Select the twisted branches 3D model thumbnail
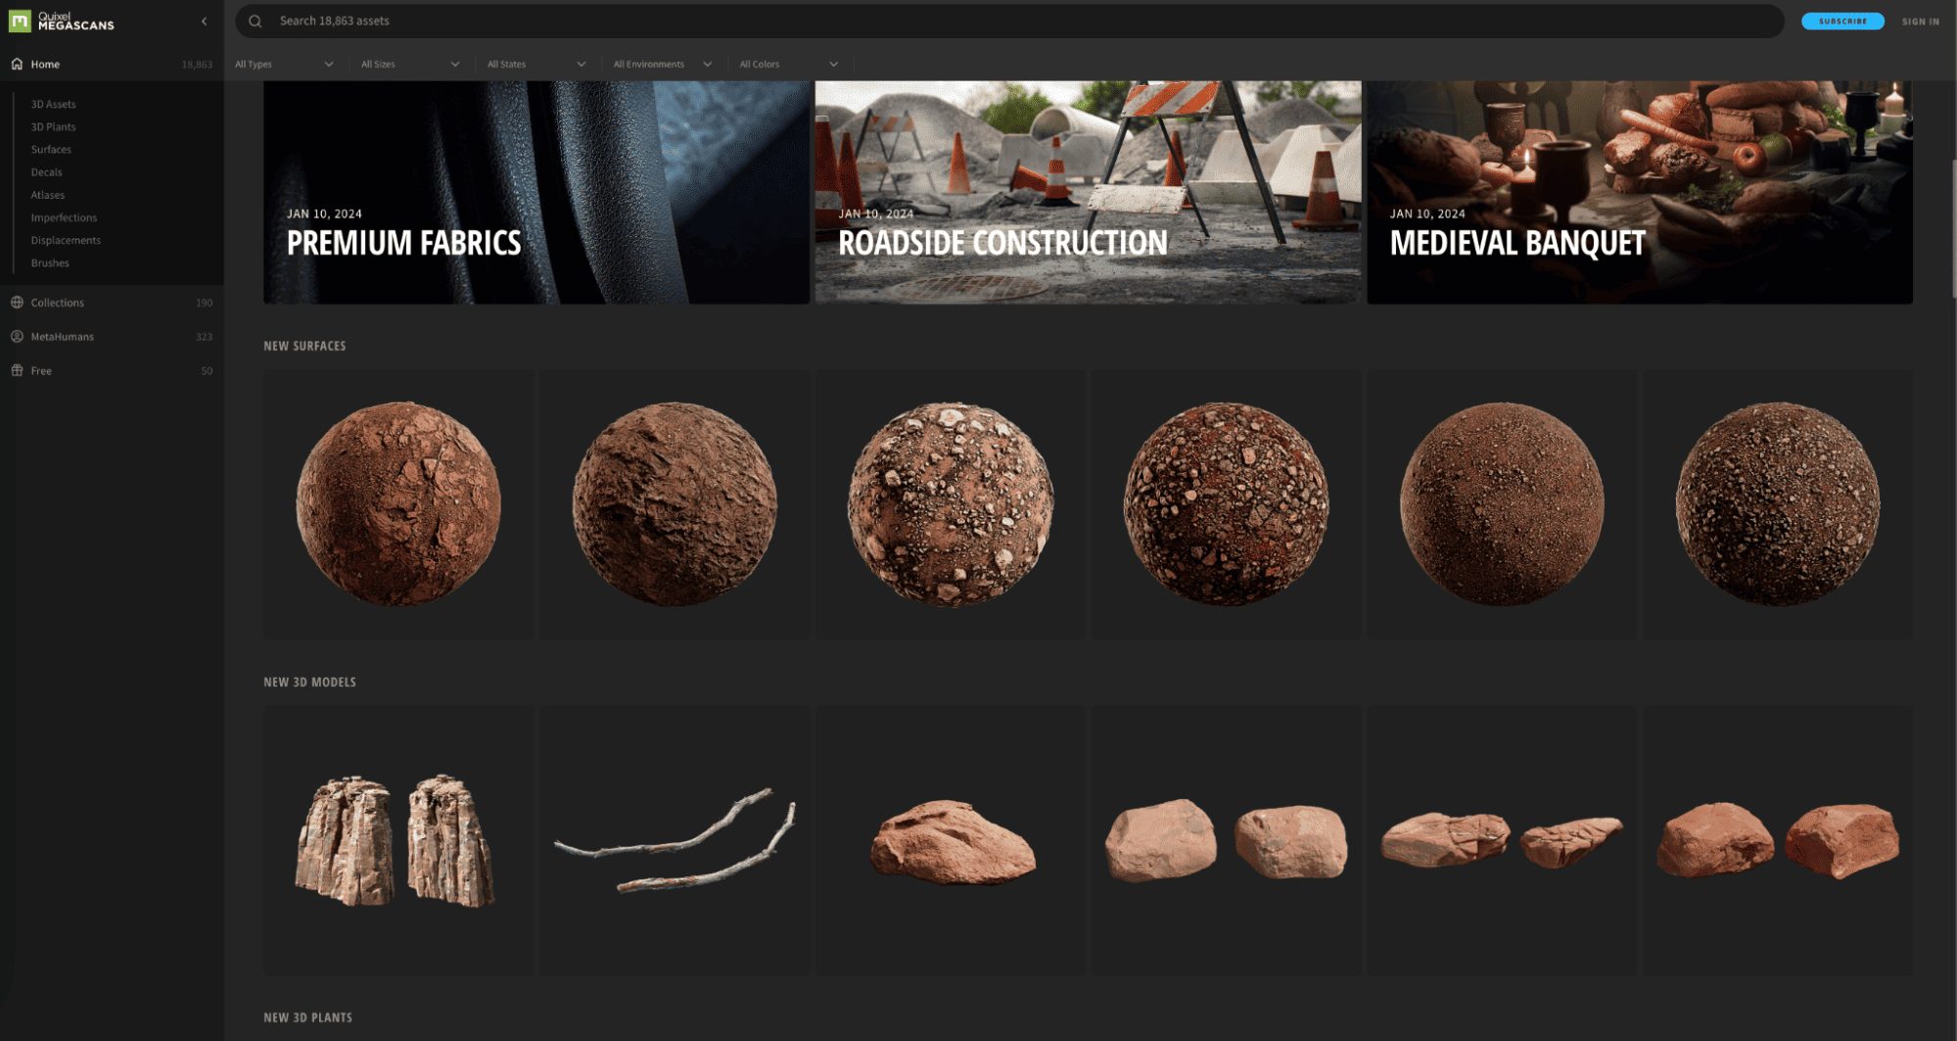Viewport: 1957px width, 1041px height. [675, 840]
